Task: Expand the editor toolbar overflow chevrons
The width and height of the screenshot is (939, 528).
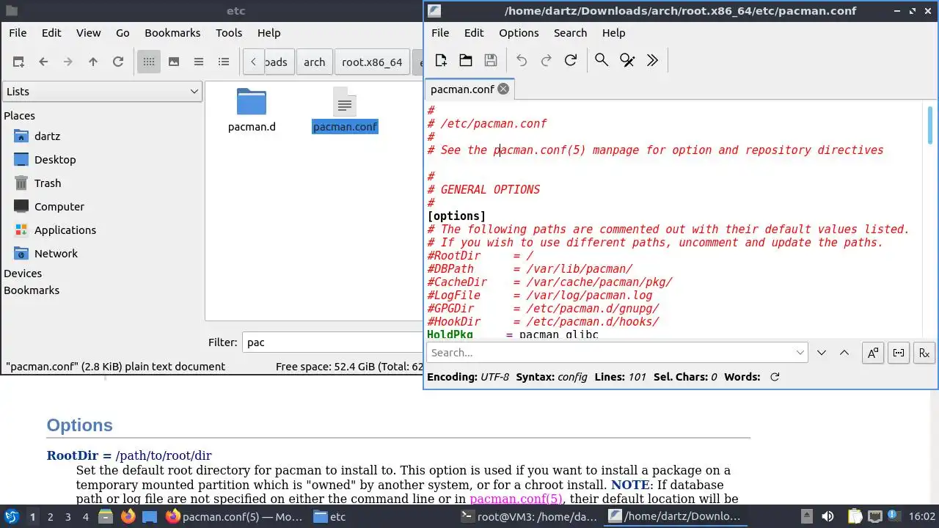Action: [x=652, y=60]
